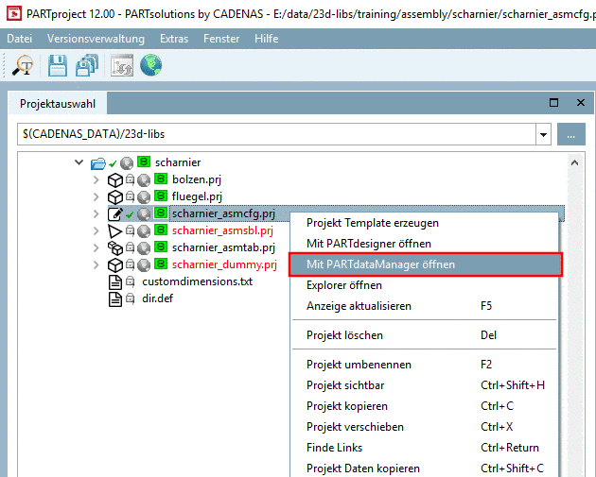The width and height of the screenshot is (596, 477).
Task: Choose Anzeige aktualisieren
Action: click(425, 306)
